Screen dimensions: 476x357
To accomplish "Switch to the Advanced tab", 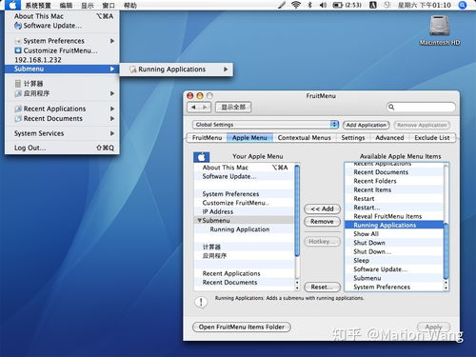I will (x=389, y=138).
